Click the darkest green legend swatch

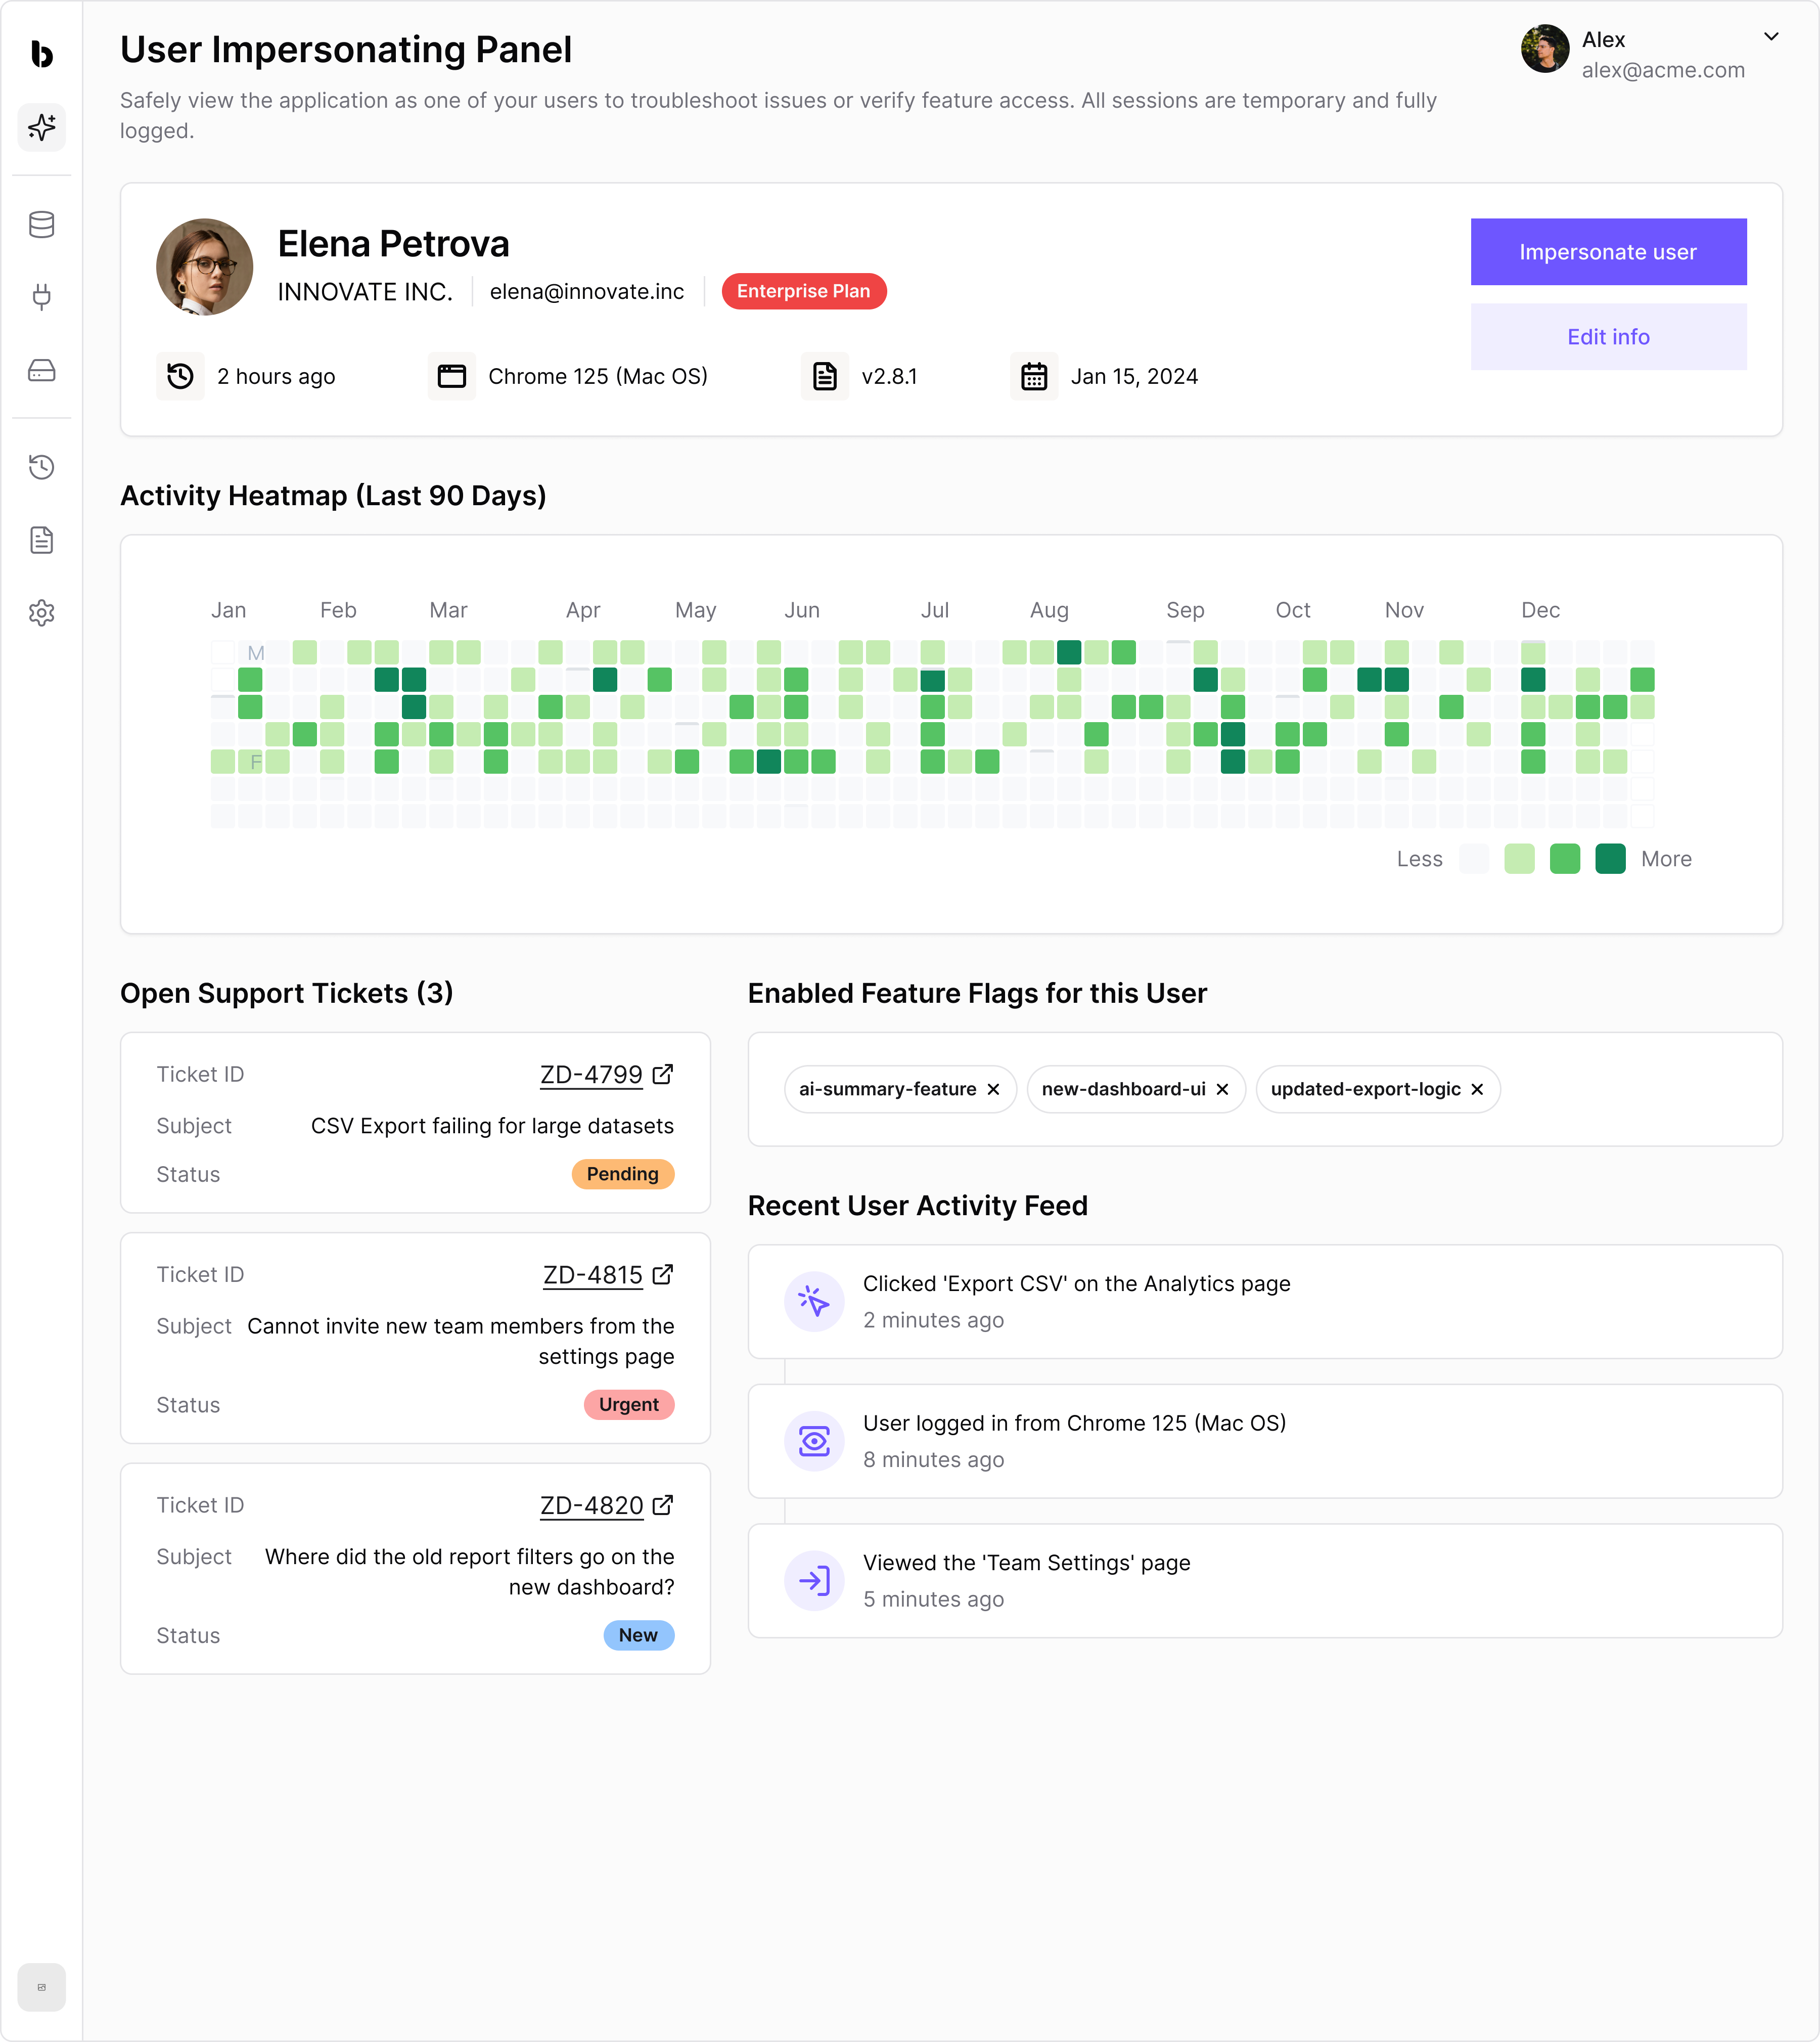tap(1610, 859)
